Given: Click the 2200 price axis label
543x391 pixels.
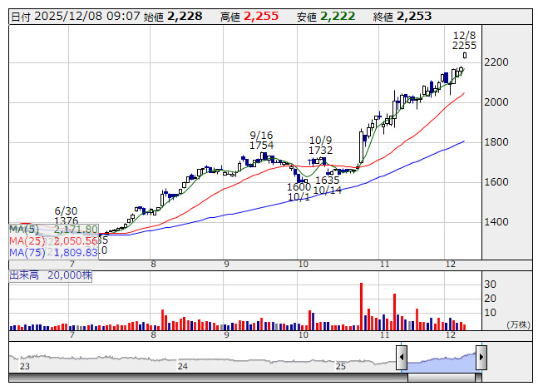Looking at the screenshot, I should 496,62.
